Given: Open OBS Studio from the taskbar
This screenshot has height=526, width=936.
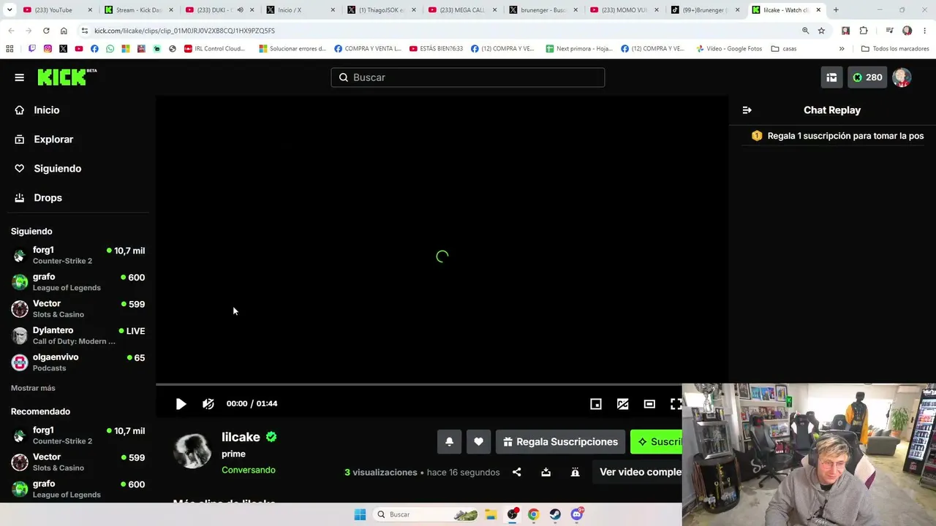Looking at the screenshot, I should click(513, 514).
